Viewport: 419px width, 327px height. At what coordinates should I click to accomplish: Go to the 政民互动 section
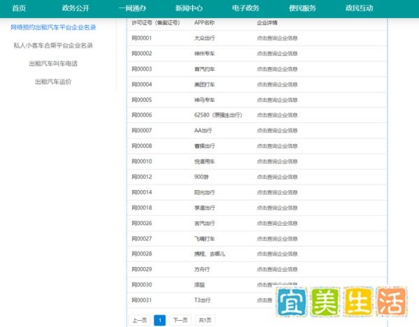coord(359,8)
